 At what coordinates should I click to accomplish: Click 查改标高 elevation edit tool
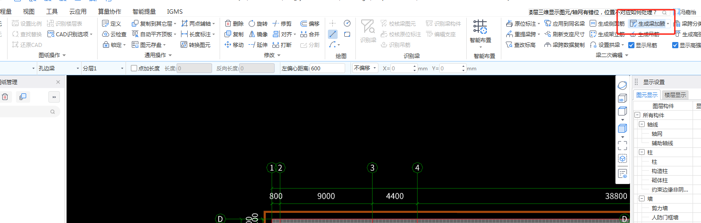520,45
